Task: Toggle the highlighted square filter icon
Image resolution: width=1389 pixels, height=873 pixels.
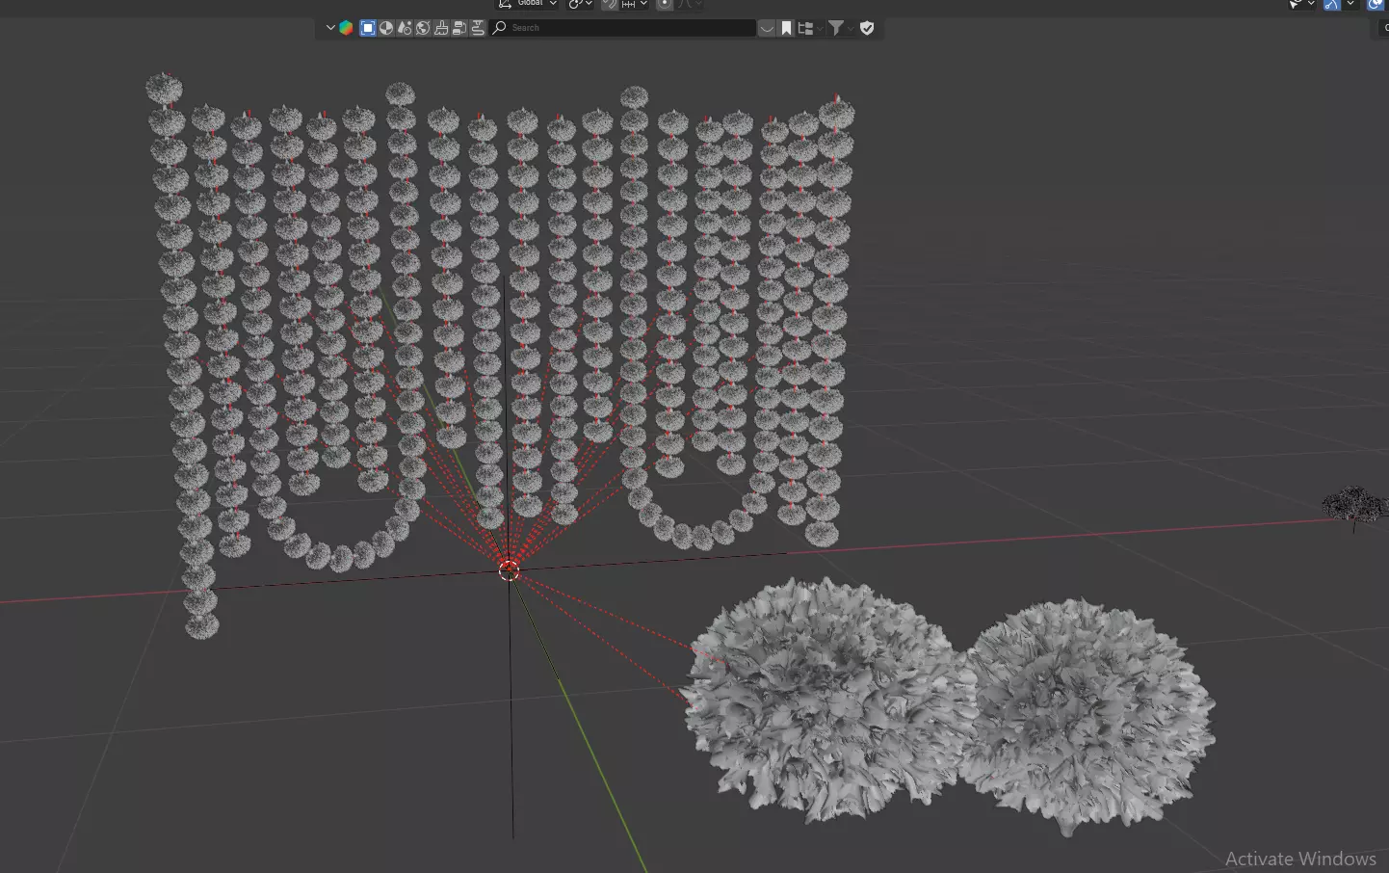Action: [x=368, y=28]
